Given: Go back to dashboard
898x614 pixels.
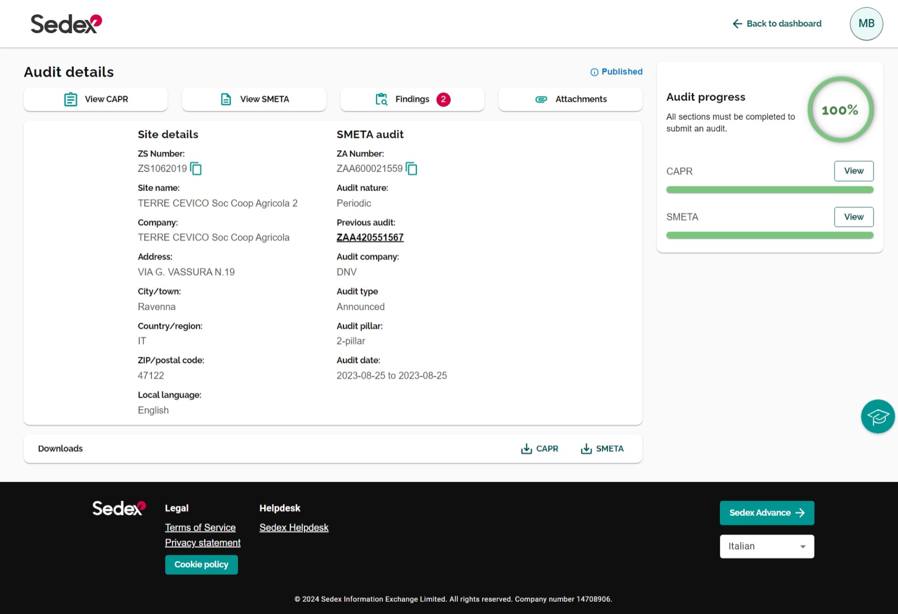Looking at the screenshot, I should (777, 24).
